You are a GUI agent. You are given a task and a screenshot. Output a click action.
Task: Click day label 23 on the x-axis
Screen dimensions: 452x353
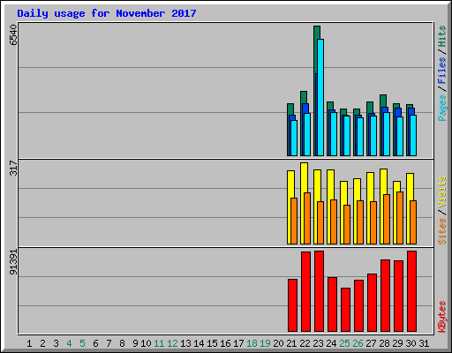click(x=318, y=343)
